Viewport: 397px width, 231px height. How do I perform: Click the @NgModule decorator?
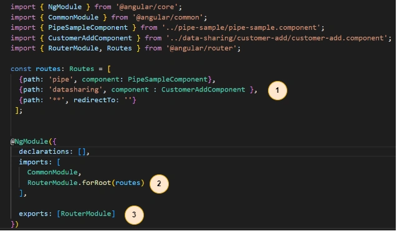tap(29, 141)
